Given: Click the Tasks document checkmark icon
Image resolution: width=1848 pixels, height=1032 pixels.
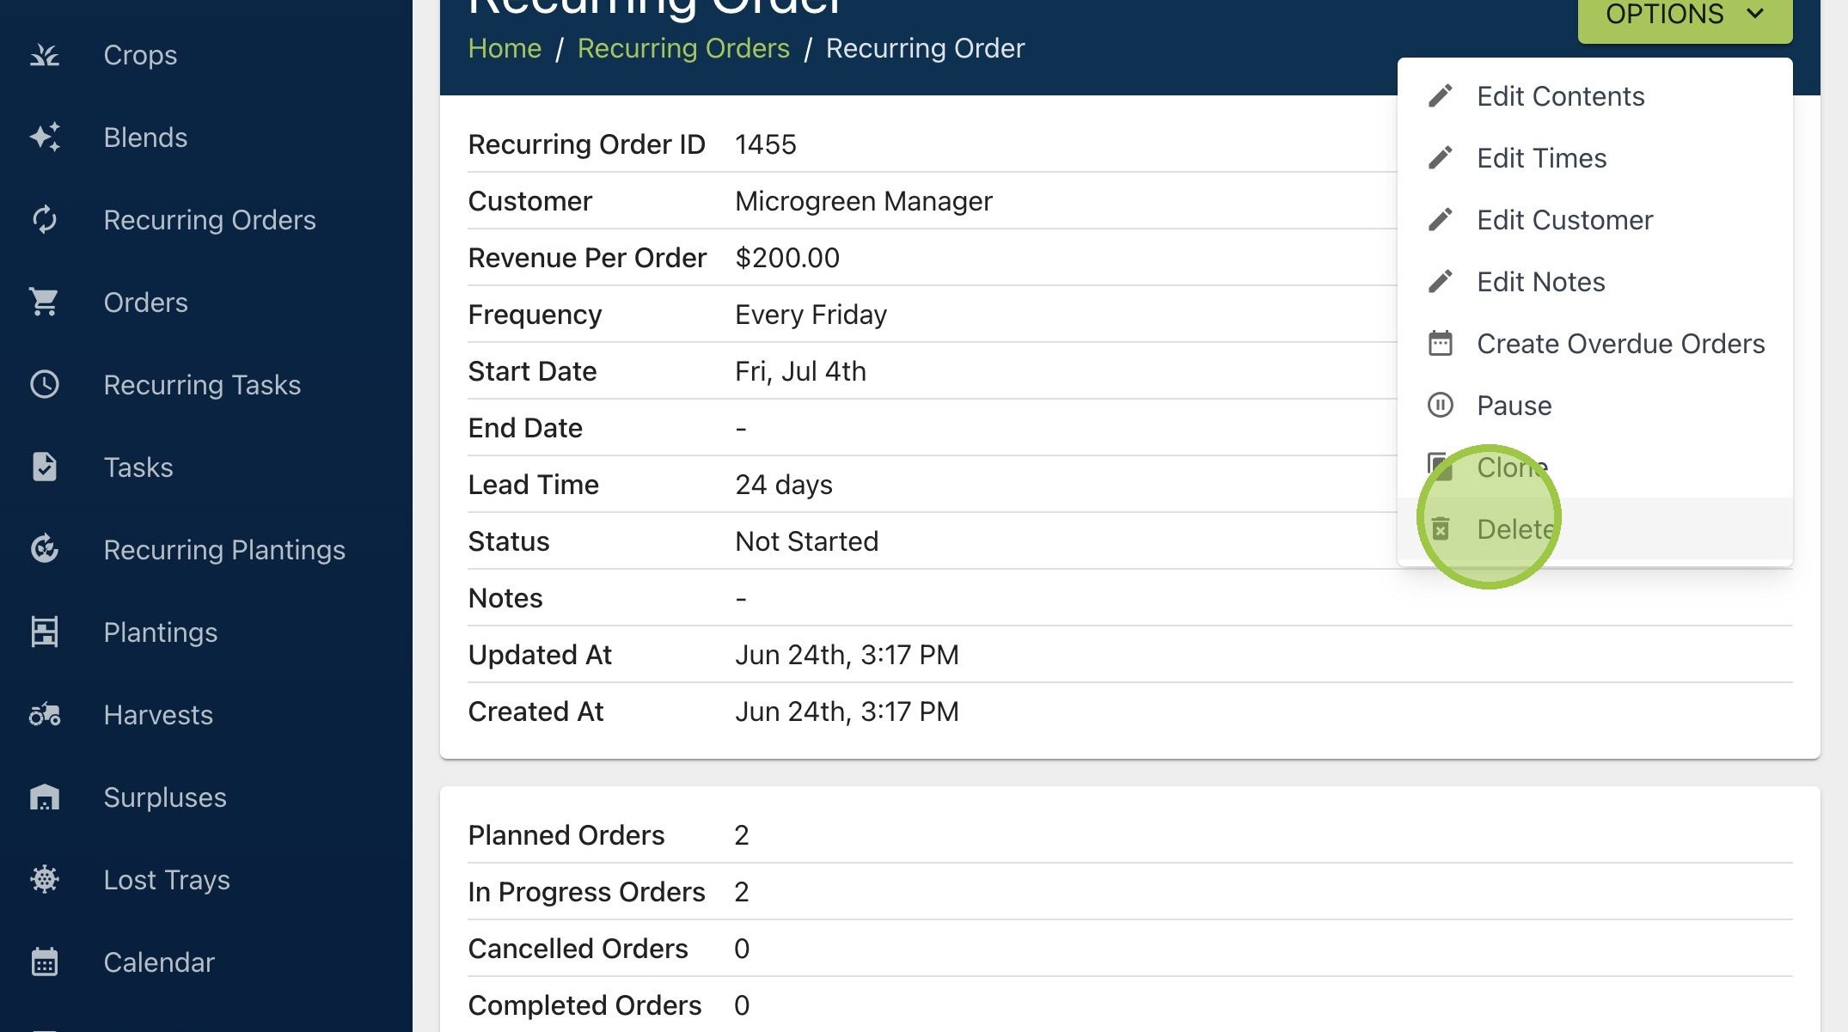Looking at the screenshot, I should point(45,467).
